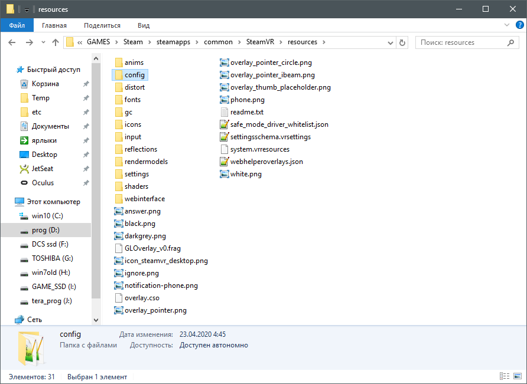Select the prog (D:) drive
Viewport: 527px width, 384px height.
pyautogui.click(x=45, y=230)
